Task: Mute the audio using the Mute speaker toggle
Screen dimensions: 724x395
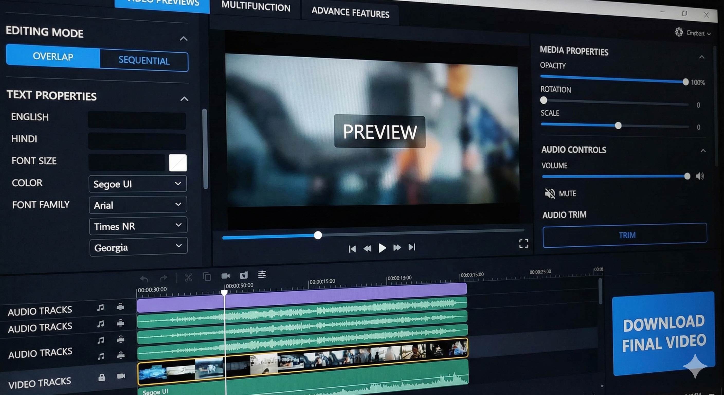Action: coord(550,193)
